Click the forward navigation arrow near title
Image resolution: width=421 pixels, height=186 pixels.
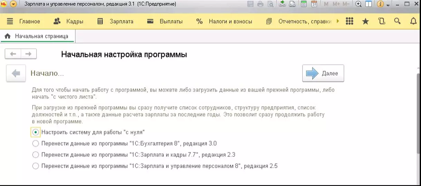(x=29, y=54)
